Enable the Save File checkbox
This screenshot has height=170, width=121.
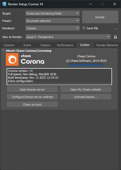(x=84, y=28)
